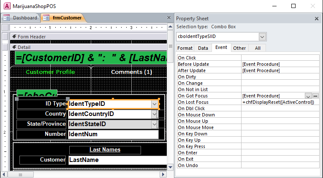This screenshot has height=178, width=323.
Task: Close the Property Sheet pane
Action: [317, 19]
